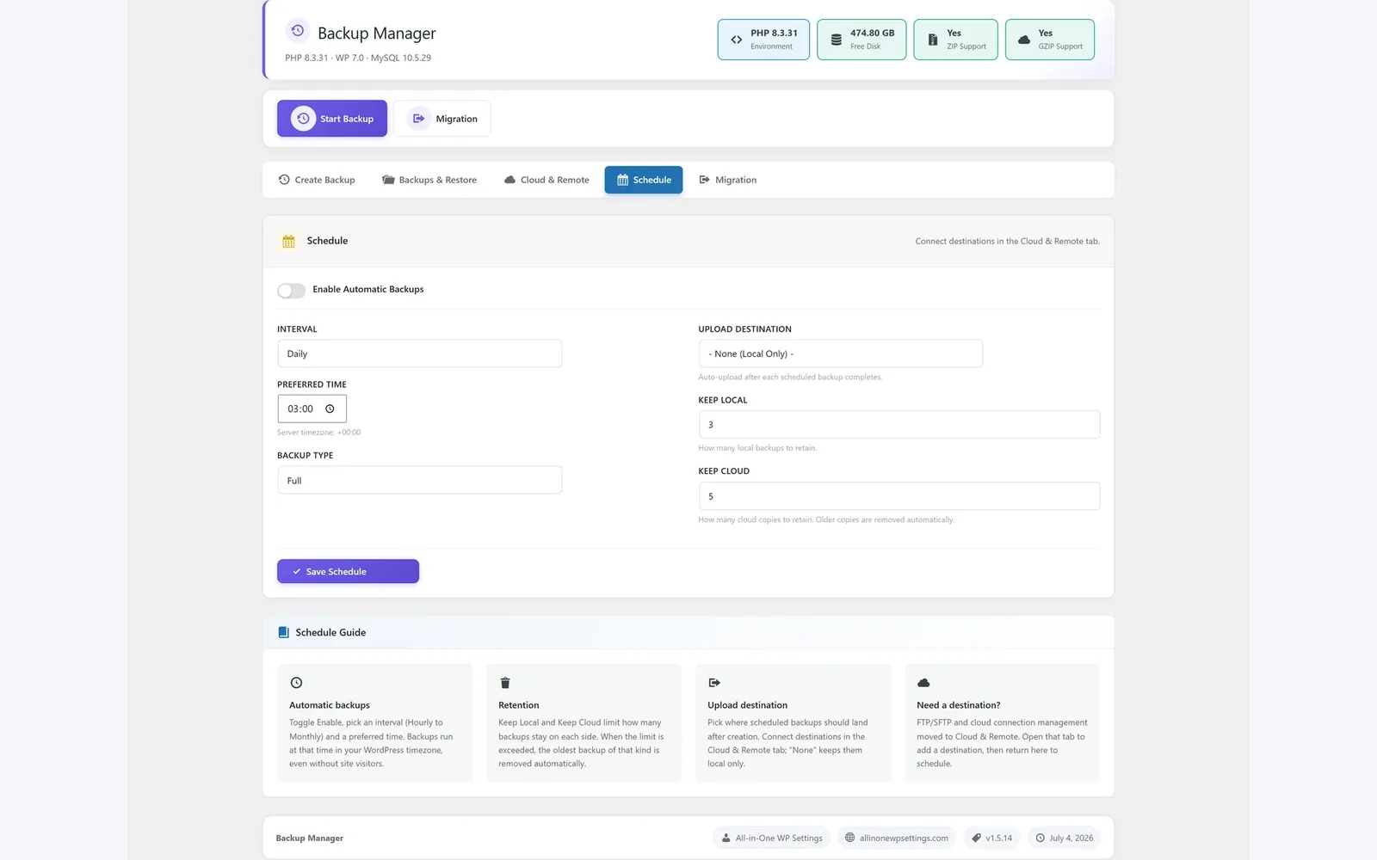Viewport: 1377px width, 860px height.
Task: Click the yellow calendar icon beside Schedule heading
Action: coord(288,242)
